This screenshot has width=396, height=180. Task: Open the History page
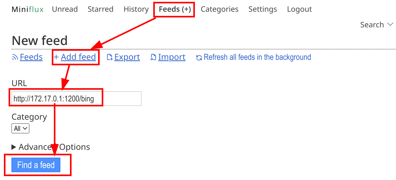coord(136,9)
